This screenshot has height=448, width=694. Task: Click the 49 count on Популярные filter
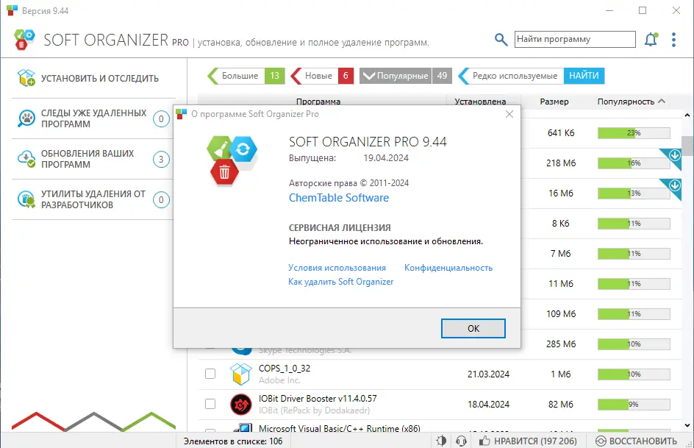click(442, 76)
